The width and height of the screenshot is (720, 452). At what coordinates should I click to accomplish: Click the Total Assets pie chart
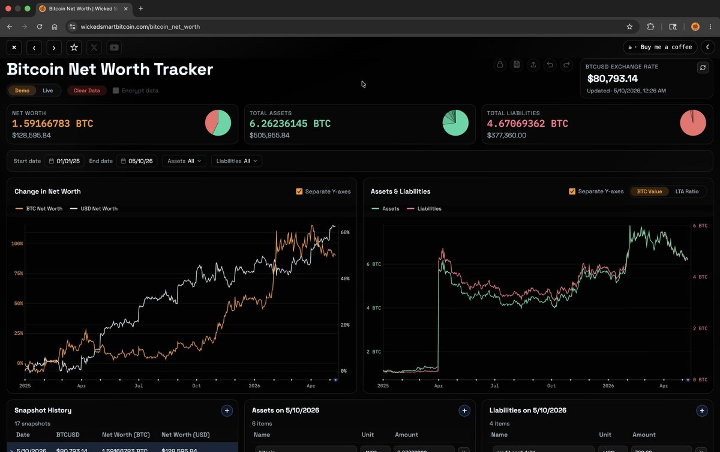click(x=456, y=122)
